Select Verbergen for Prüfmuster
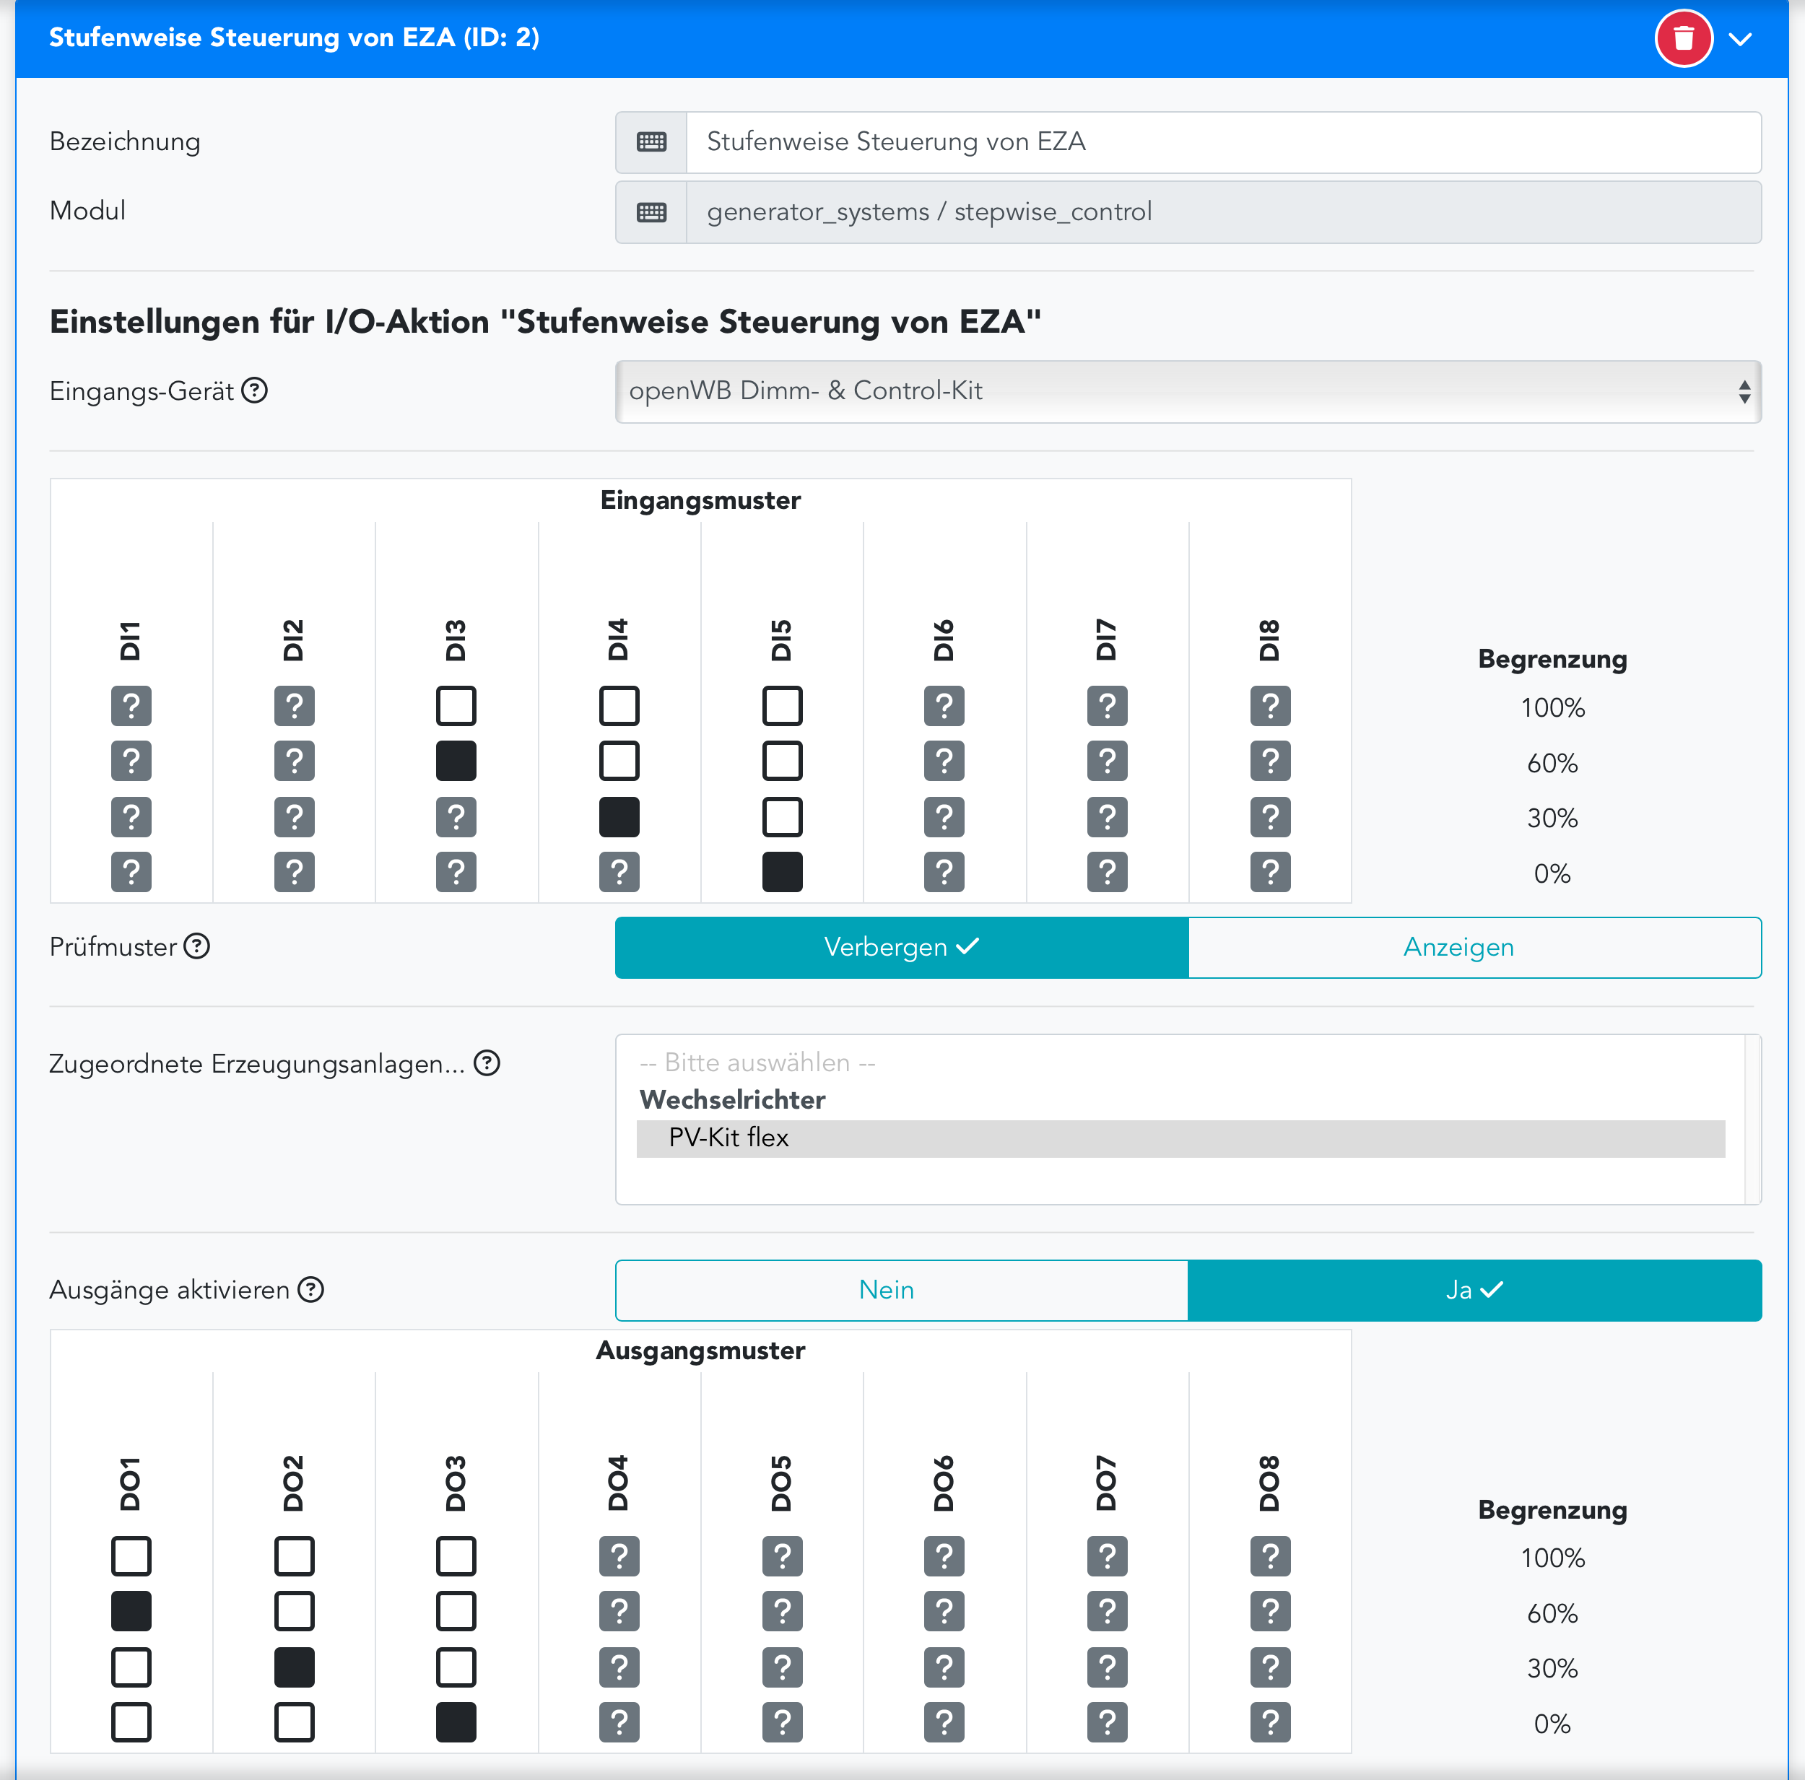 click(900, 947)
